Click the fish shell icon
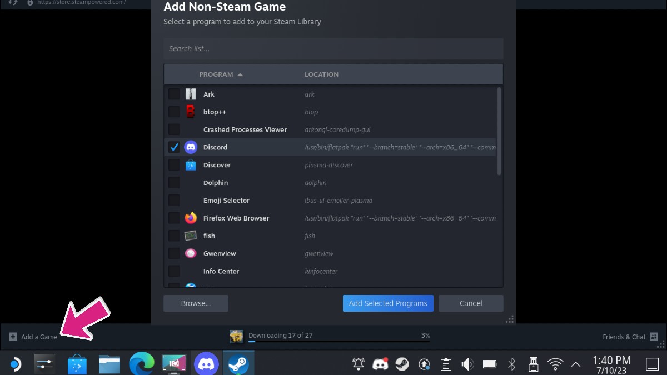The height and width of the screenshot is (375, 667). [191, 236]
